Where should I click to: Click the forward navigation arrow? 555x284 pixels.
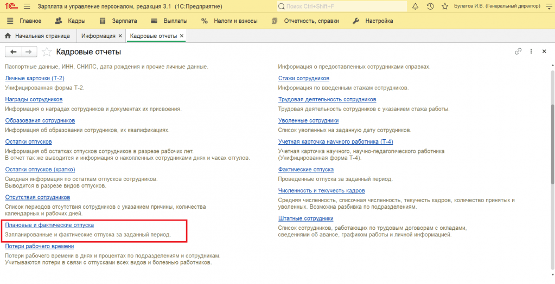click(x=29, y=51)
